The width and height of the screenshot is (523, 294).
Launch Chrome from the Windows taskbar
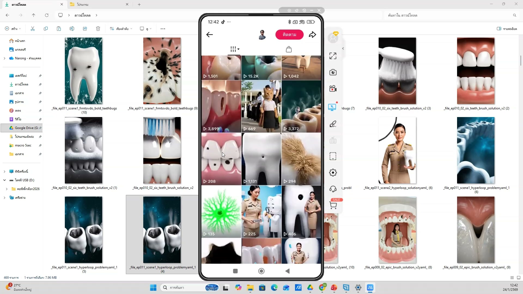pyautogui.click(x=323, y=287)
